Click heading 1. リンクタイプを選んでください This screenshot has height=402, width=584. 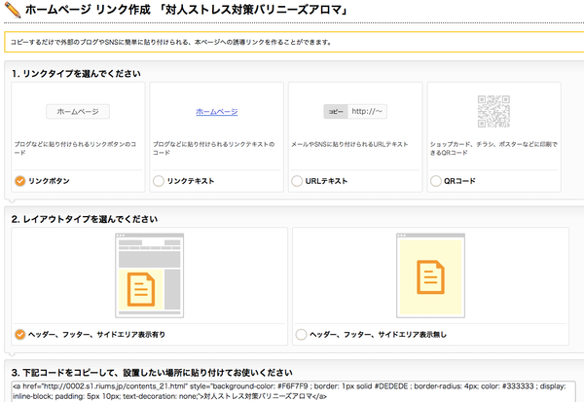(x=76, y=73)
